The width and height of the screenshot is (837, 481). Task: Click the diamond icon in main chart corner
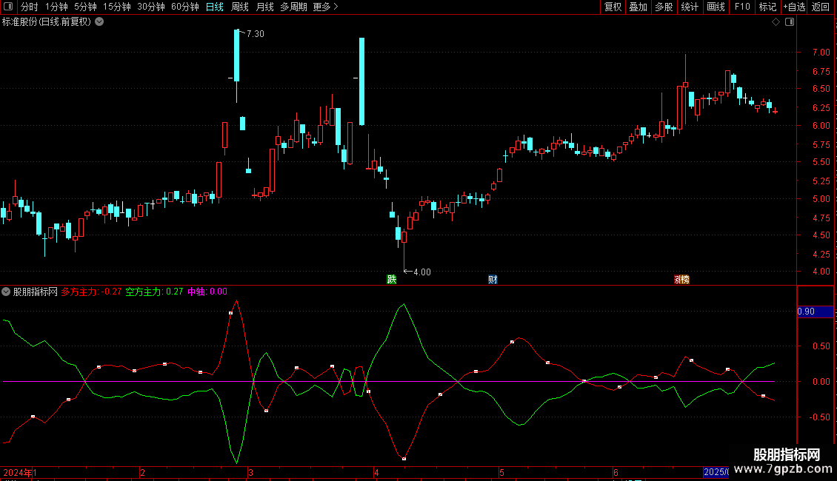(776, 22)
